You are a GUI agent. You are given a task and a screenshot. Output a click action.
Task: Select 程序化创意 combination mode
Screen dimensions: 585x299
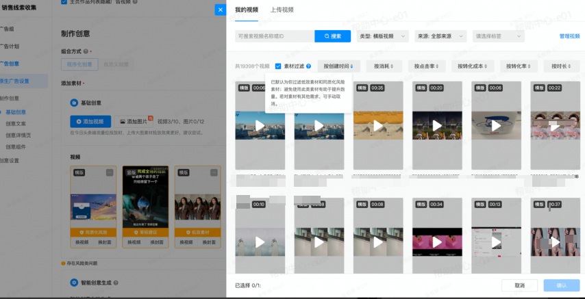[x=79, y=64]
